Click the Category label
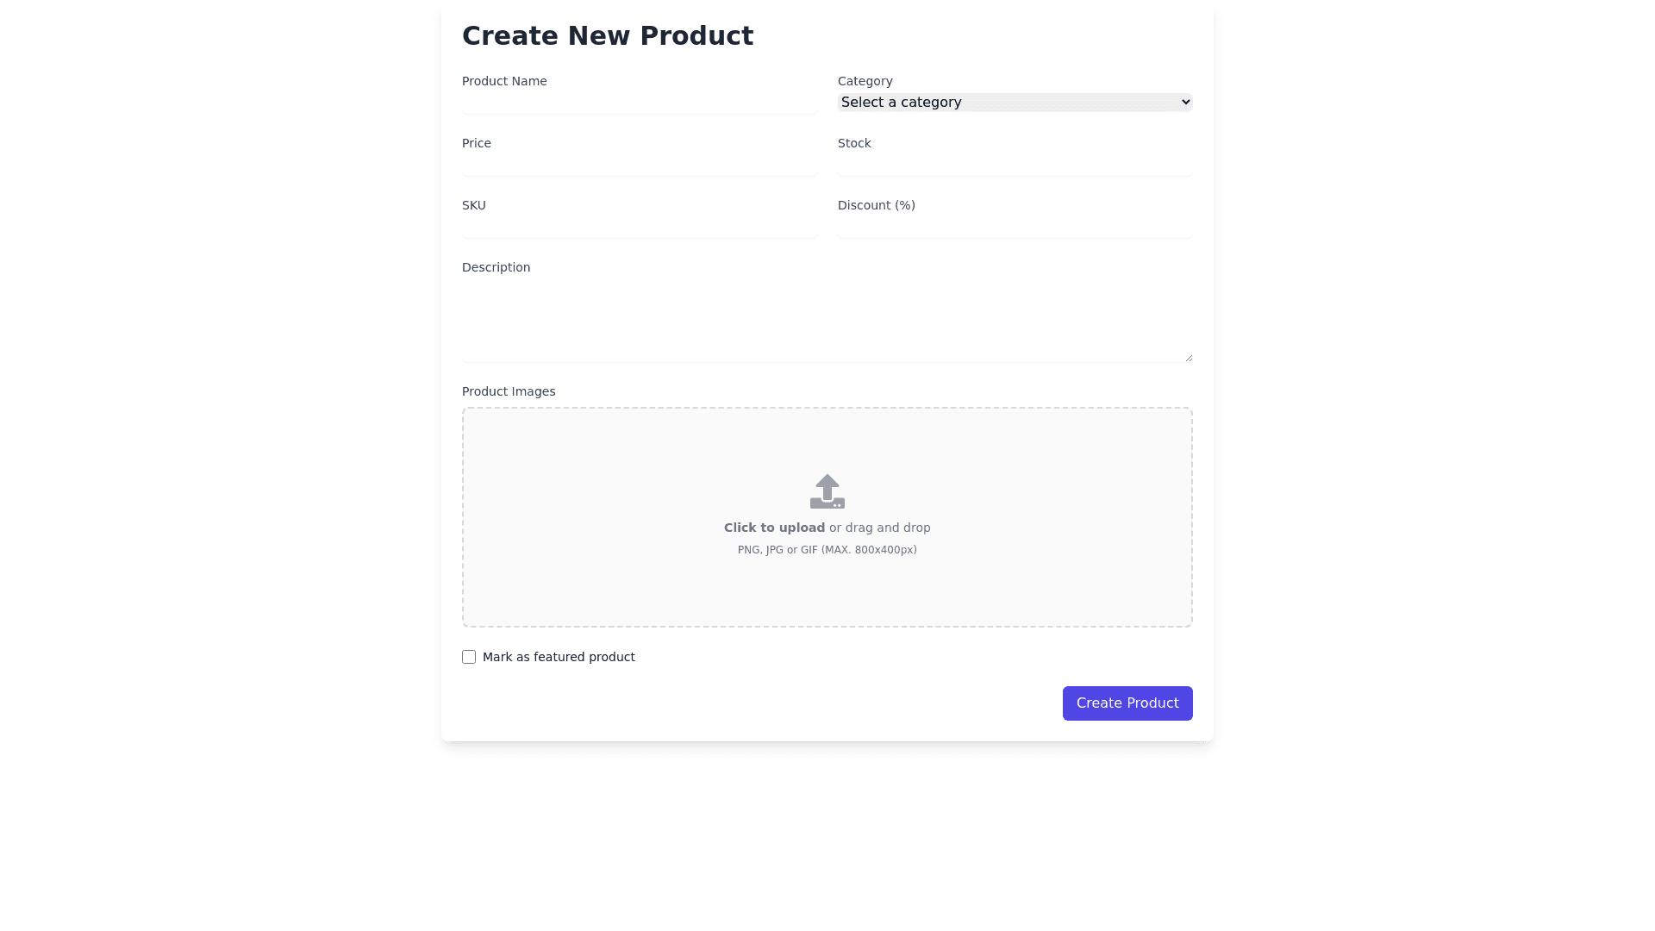This screenshot has height=931, width=1655. [865, 81]
